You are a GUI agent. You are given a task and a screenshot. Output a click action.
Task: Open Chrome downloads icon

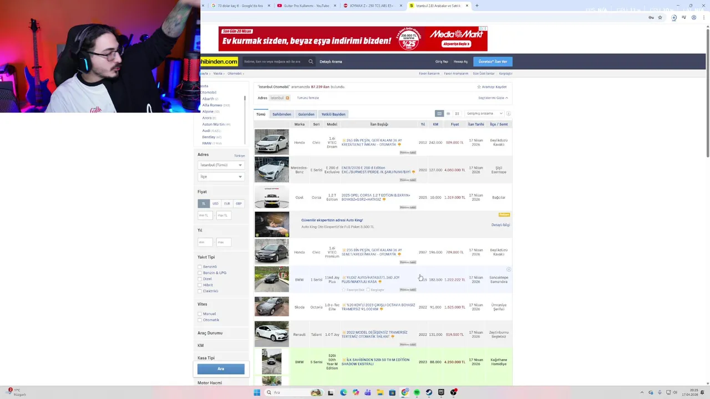(x=674, y=18)
